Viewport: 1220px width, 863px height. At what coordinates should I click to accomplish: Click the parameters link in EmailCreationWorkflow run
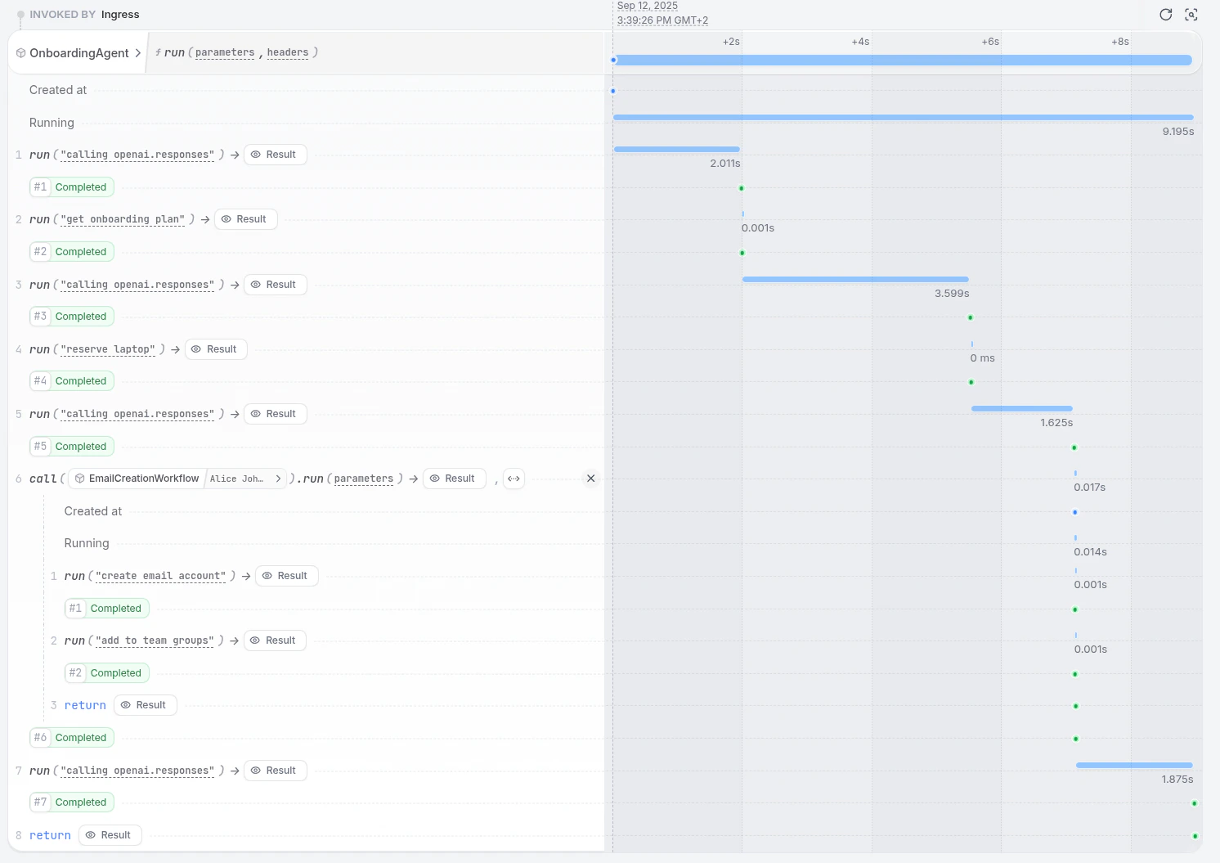point(364,479)
